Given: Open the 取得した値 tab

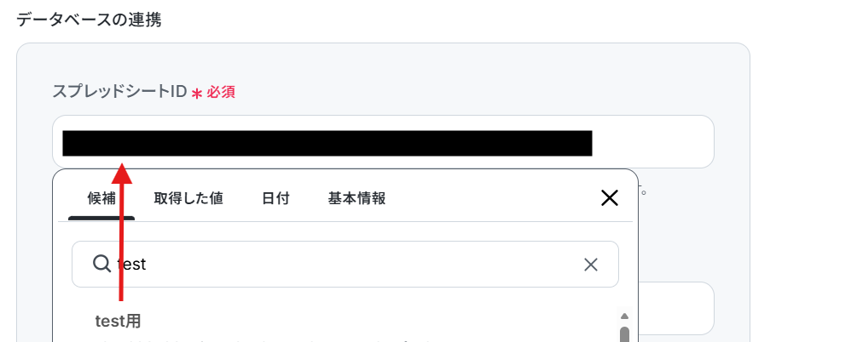Looking at the screenshot, I should pyautogui.click(x=188, y=198).
